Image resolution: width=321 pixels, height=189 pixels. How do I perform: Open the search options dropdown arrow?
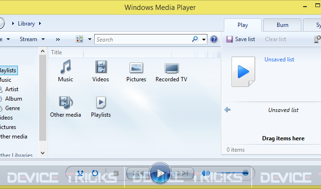(204, 39)
